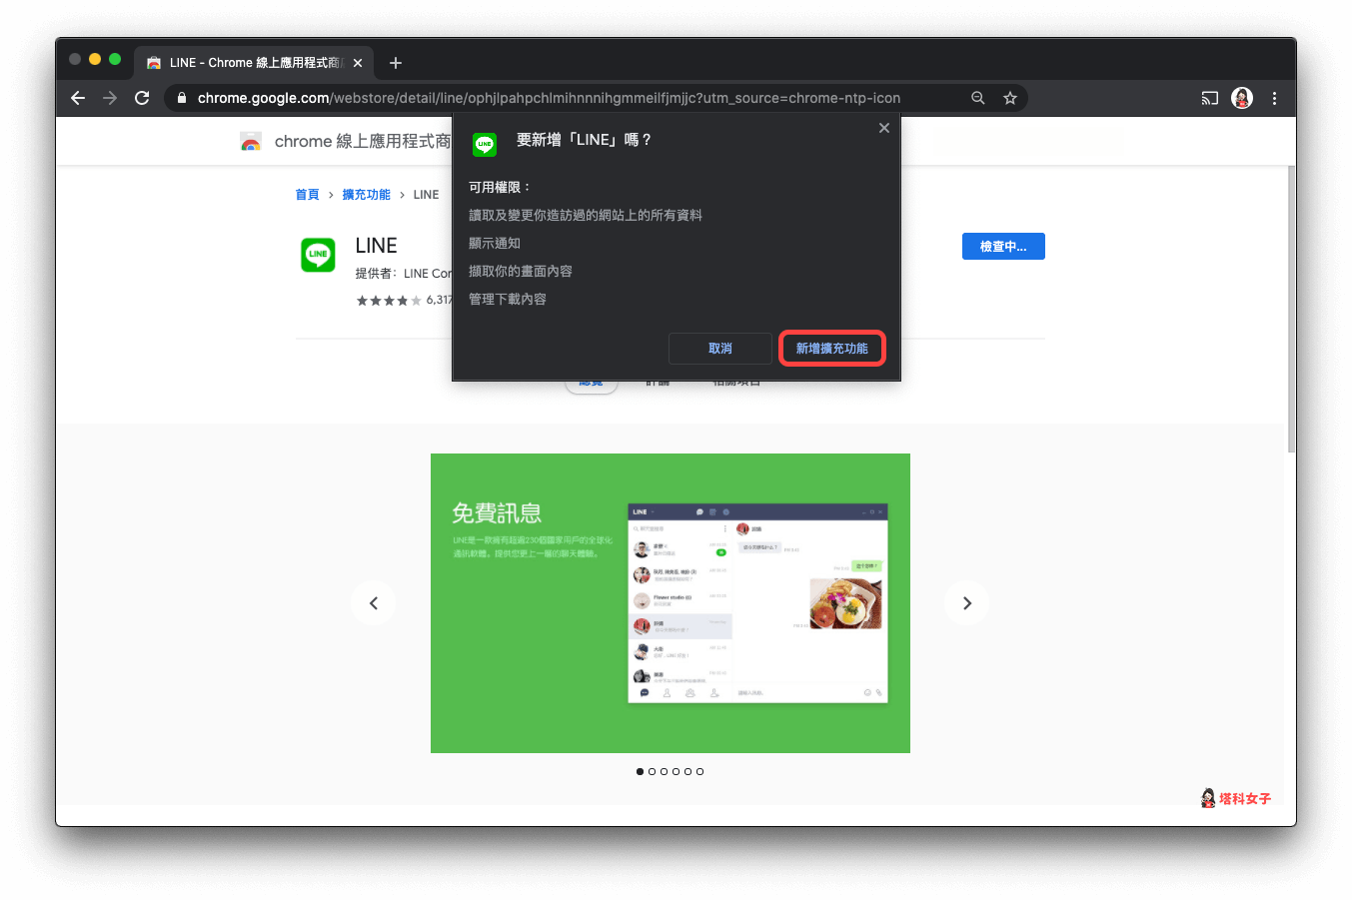Screen dimensions: 1352x900
Task: Click the blue 檢查中 button
Action: tap(1003, 246)
